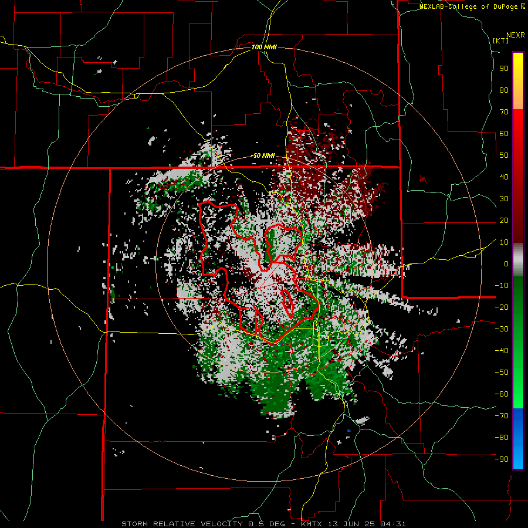The image size is (528, 528).
Task: Click the 20 value on velocity scale
Action: tap(504, 221)
